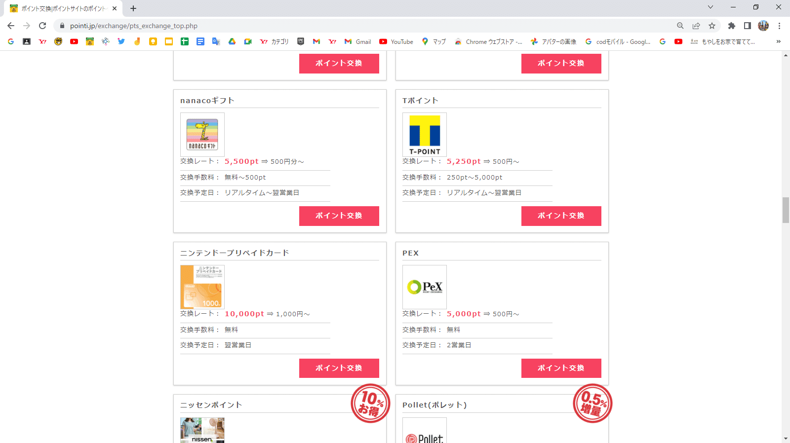
Task: Open the Google Meet bookmark
Action: click(248, 41)
